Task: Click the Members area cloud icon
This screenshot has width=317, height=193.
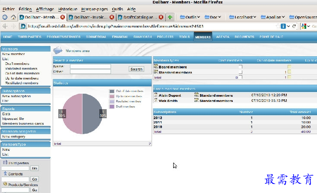Action: [x=58, y=50]
